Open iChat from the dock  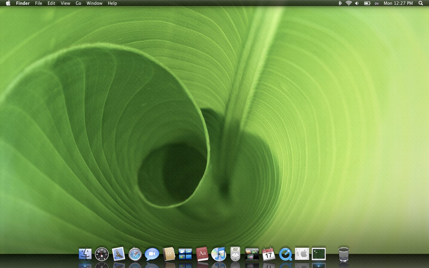coord(152,254)
